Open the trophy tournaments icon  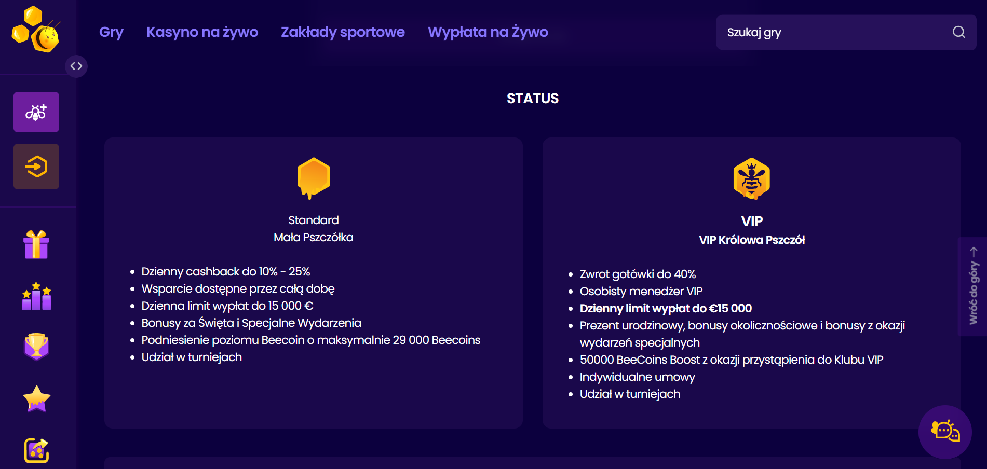pyautogui.click(x=36, y=347)
